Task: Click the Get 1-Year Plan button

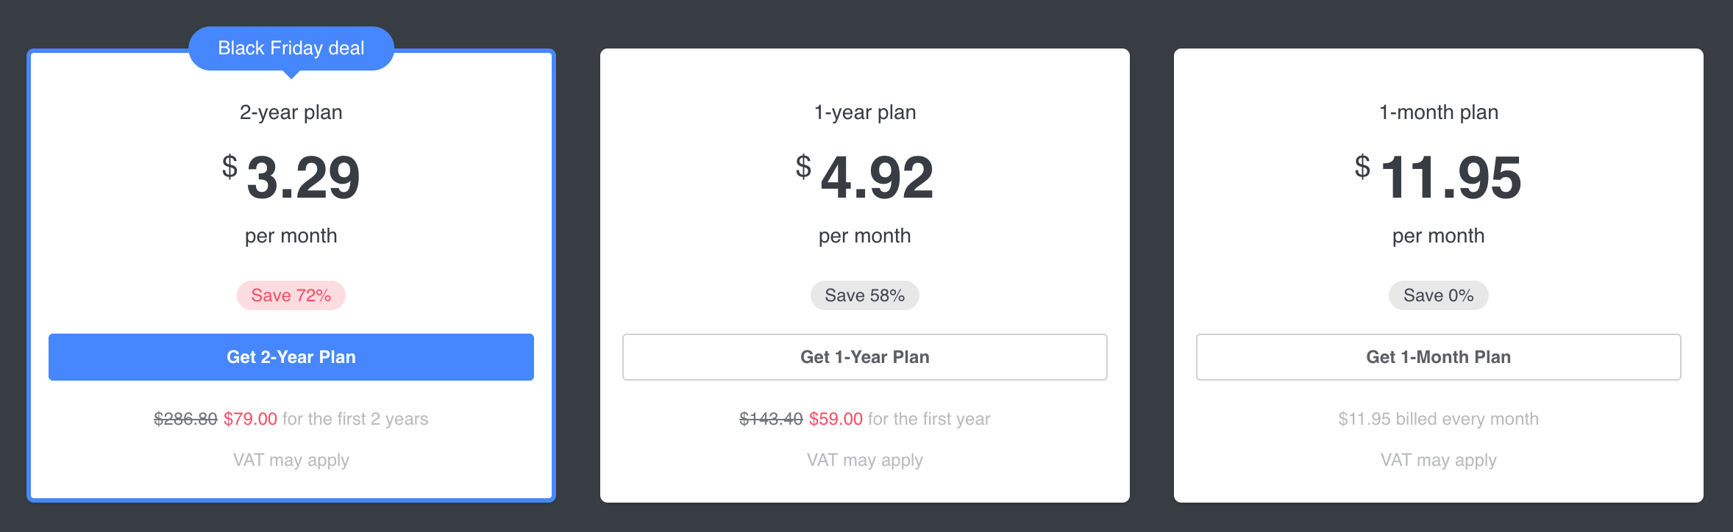Action: (865, 357)
